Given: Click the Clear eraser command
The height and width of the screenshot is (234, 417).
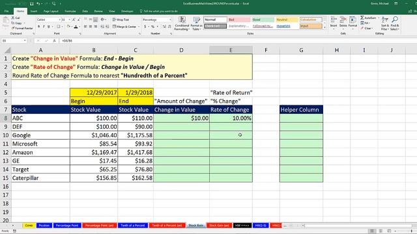Looking at the screenshot, I should (x=366, y=28).
